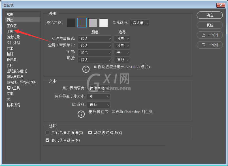Select the 界面 preferences category
This screenshot has height=166, width=228.
tap(23, 20)
